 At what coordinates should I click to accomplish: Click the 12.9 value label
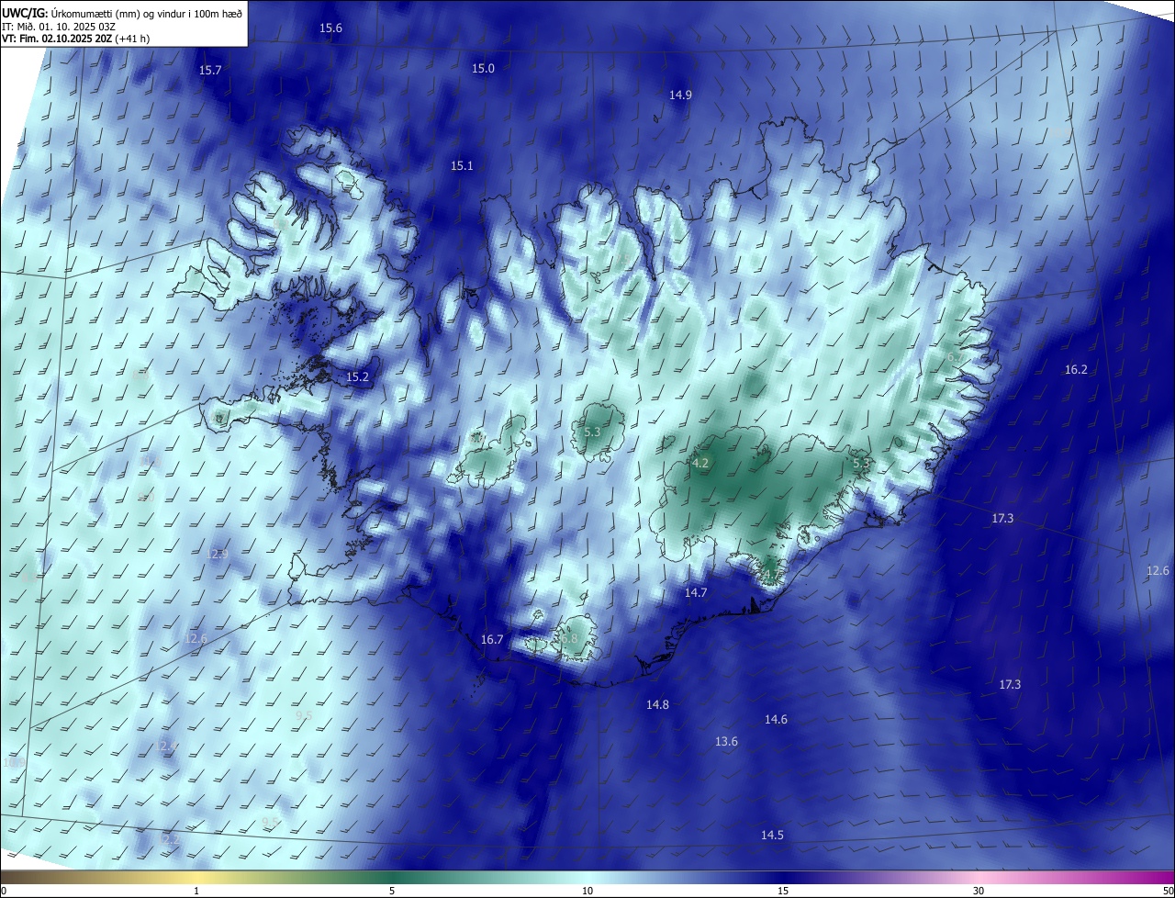tap(217, 555)
